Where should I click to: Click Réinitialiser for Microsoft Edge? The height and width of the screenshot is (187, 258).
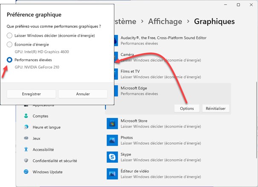[x=216, y=109]
